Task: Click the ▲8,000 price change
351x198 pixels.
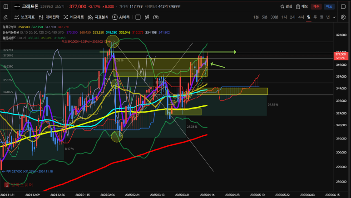Action: pos(108,6)
